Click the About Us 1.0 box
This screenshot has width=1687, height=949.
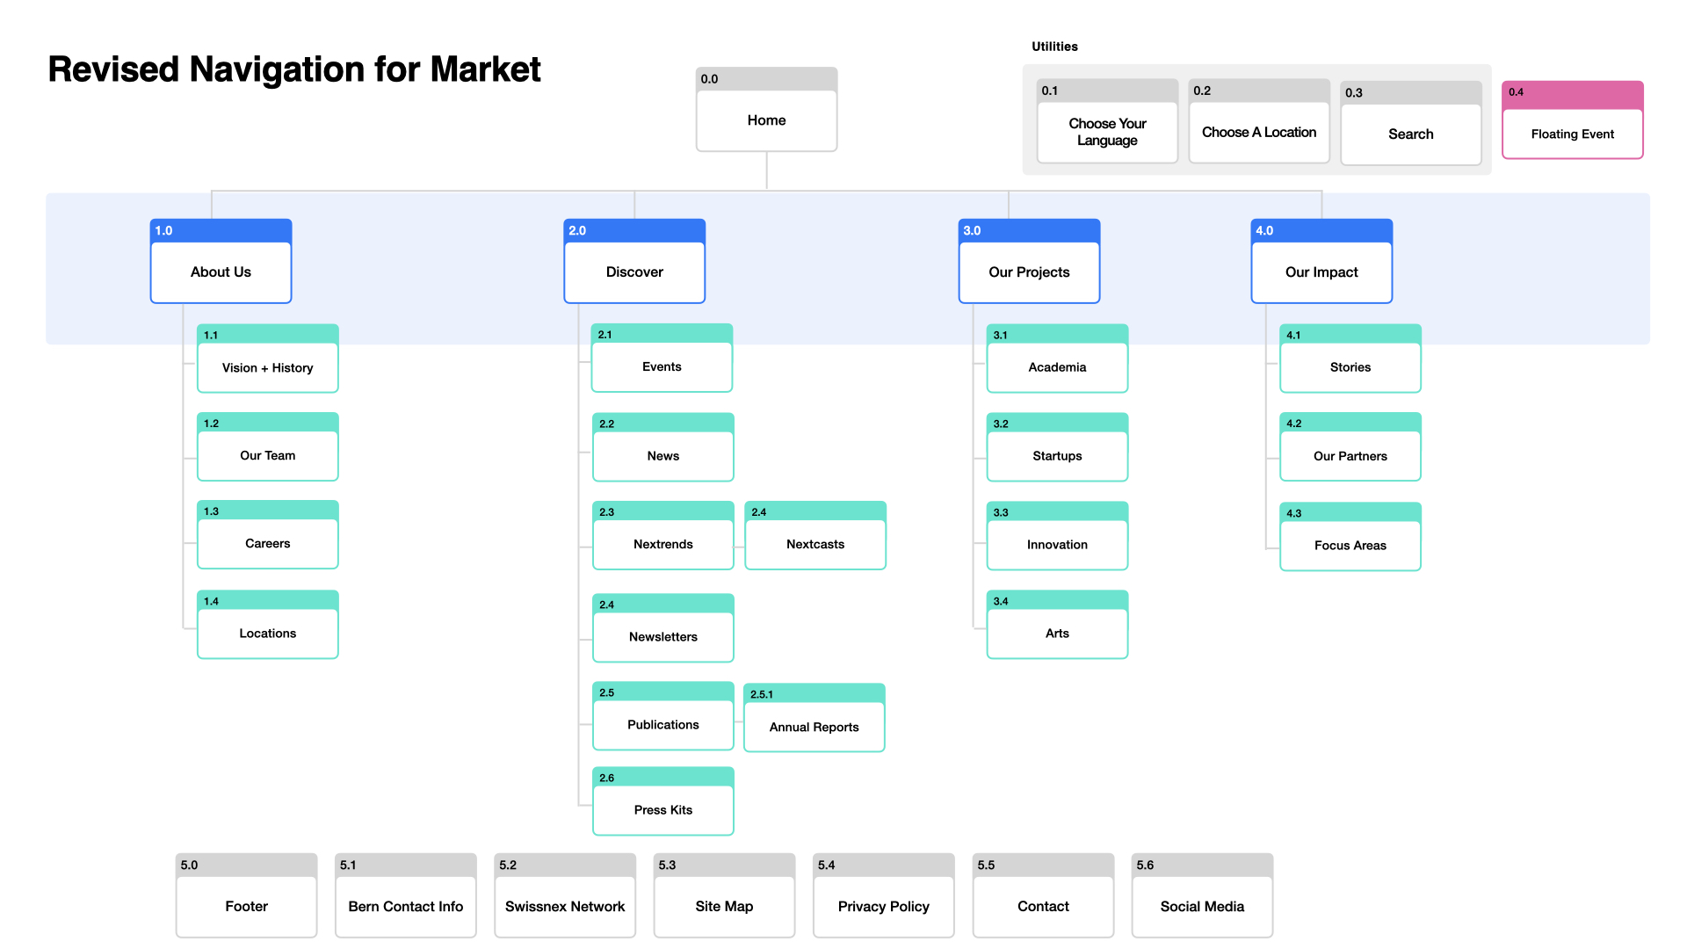221,261
